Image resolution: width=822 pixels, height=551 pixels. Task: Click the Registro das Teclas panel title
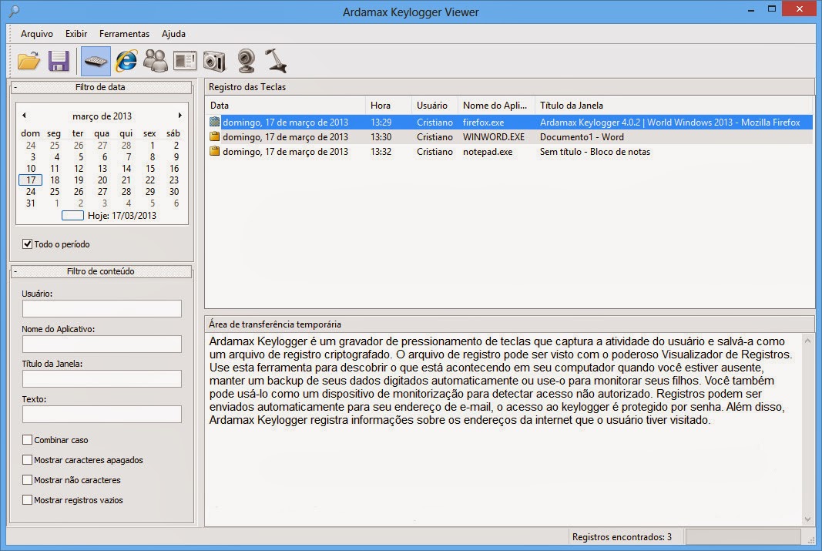pyautogui.click(x=247, y=87)
